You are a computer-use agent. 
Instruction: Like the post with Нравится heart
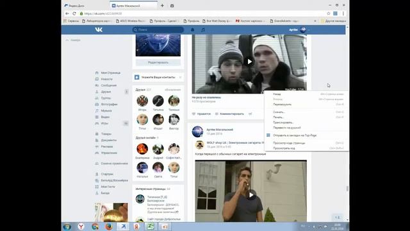[201, 114]
